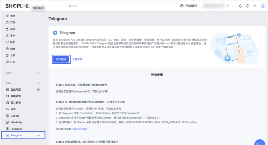This screenshot has height=145, width=268.
Task: Click the SHOPLINE logo
Action: (x=17, y=6)
